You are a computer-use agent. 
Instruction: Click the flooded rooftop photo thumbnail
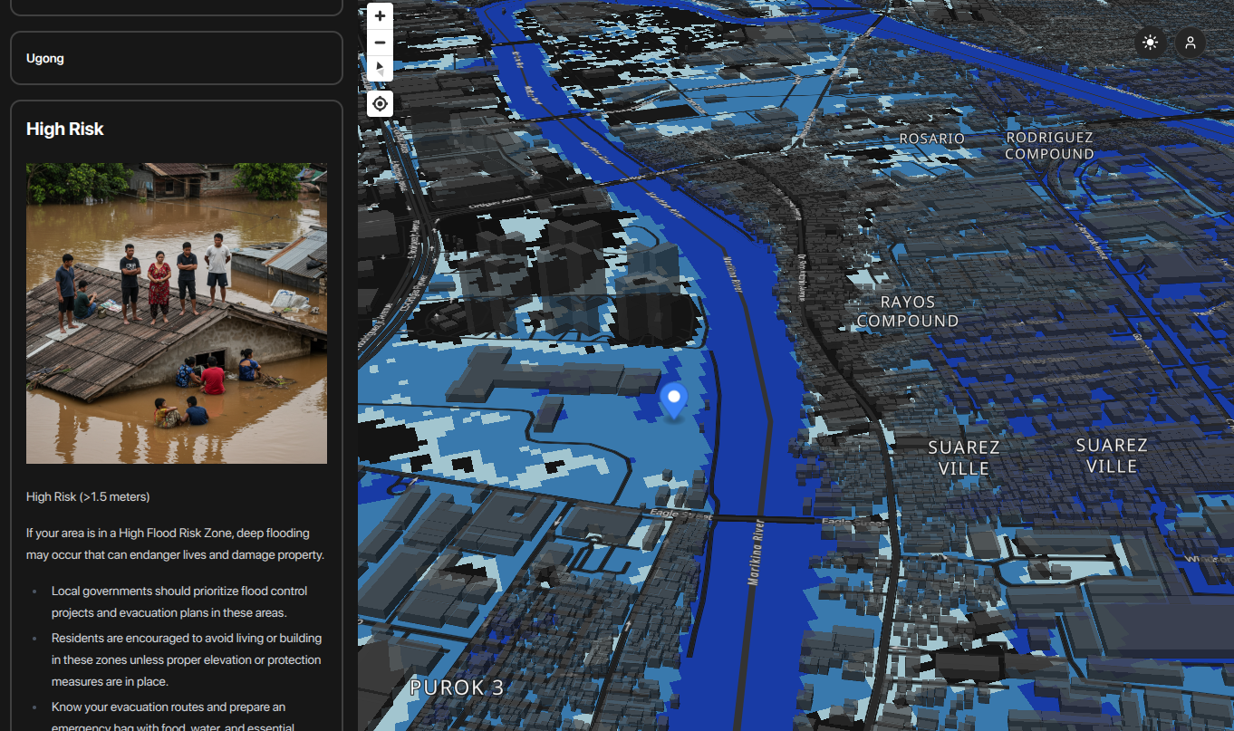(x=176, y=313)
